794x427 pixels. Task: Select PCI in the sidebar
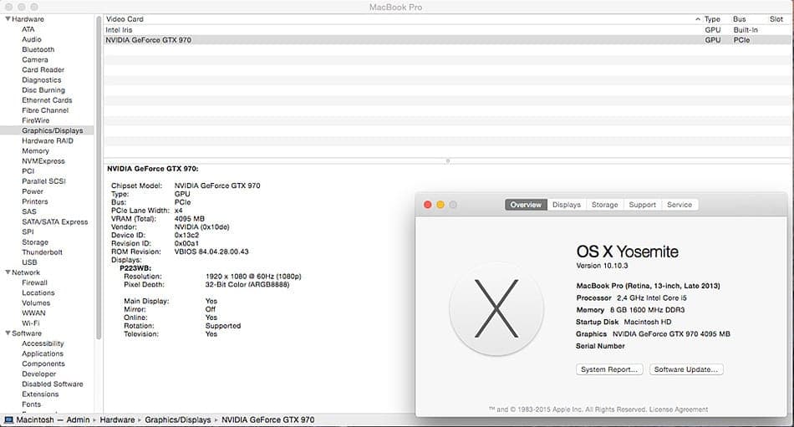(28, 170)
